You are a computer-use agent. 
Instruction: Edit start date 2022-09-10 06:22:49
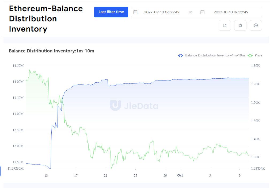coord(162,12)
